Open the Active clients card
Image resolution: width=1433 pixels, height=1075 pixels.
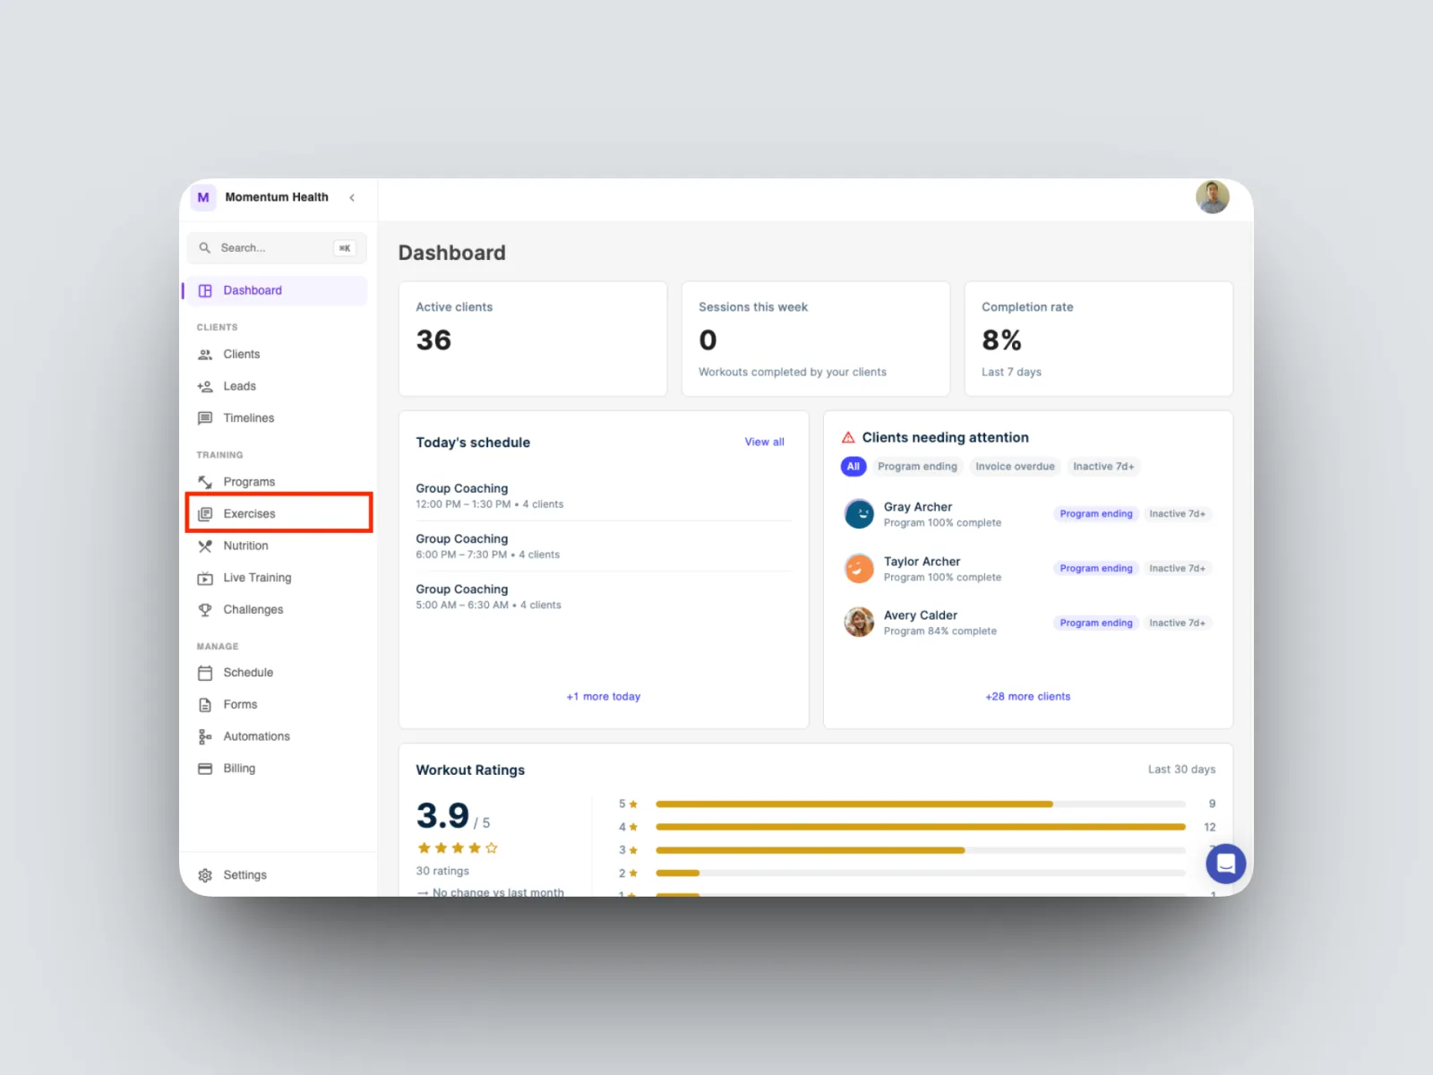tap(533, 339)
